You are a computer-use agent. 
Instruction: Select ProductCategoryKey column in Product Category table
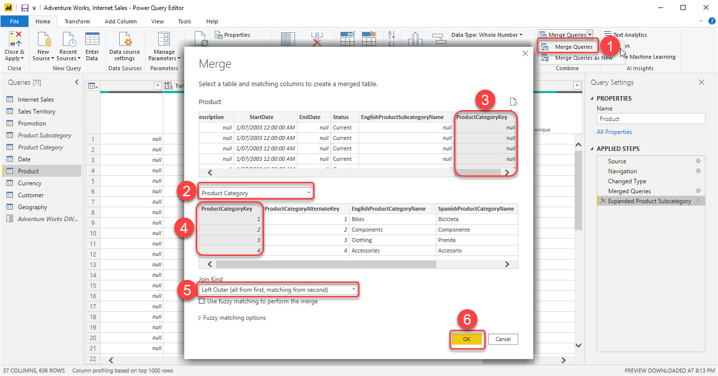point(230,209)
